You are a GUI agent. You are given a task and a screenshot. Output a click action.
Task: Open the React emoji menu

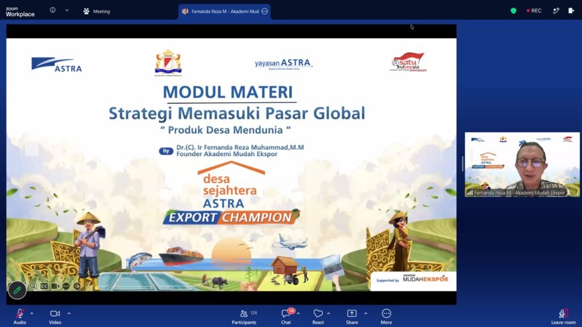click(x=318, y=317)
